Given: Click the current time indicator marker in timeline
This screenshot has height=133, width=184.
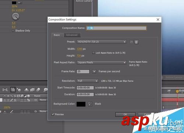Looking at the screenshot, I should tap(177, 91).
